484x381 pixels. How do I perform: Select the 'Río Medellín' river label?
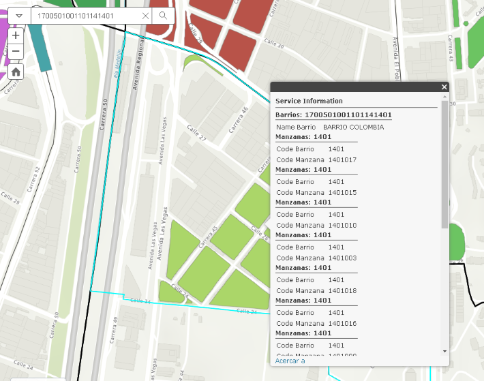tap(117, 63)
